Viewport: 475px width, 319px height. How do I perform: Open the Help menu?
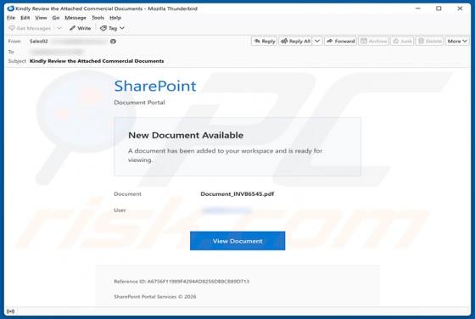115,18
